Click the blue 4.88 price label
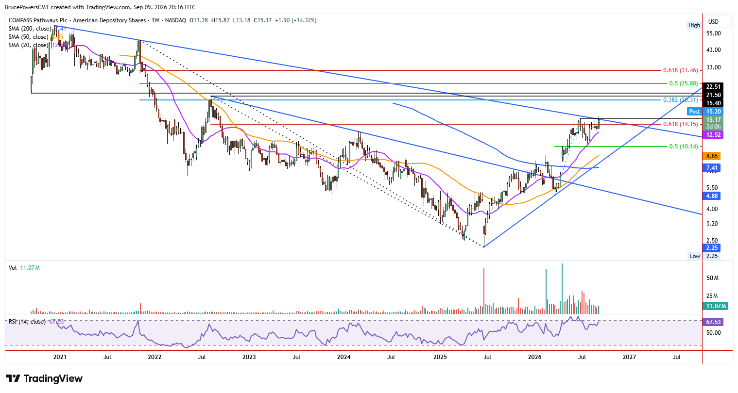 point(712,196)
